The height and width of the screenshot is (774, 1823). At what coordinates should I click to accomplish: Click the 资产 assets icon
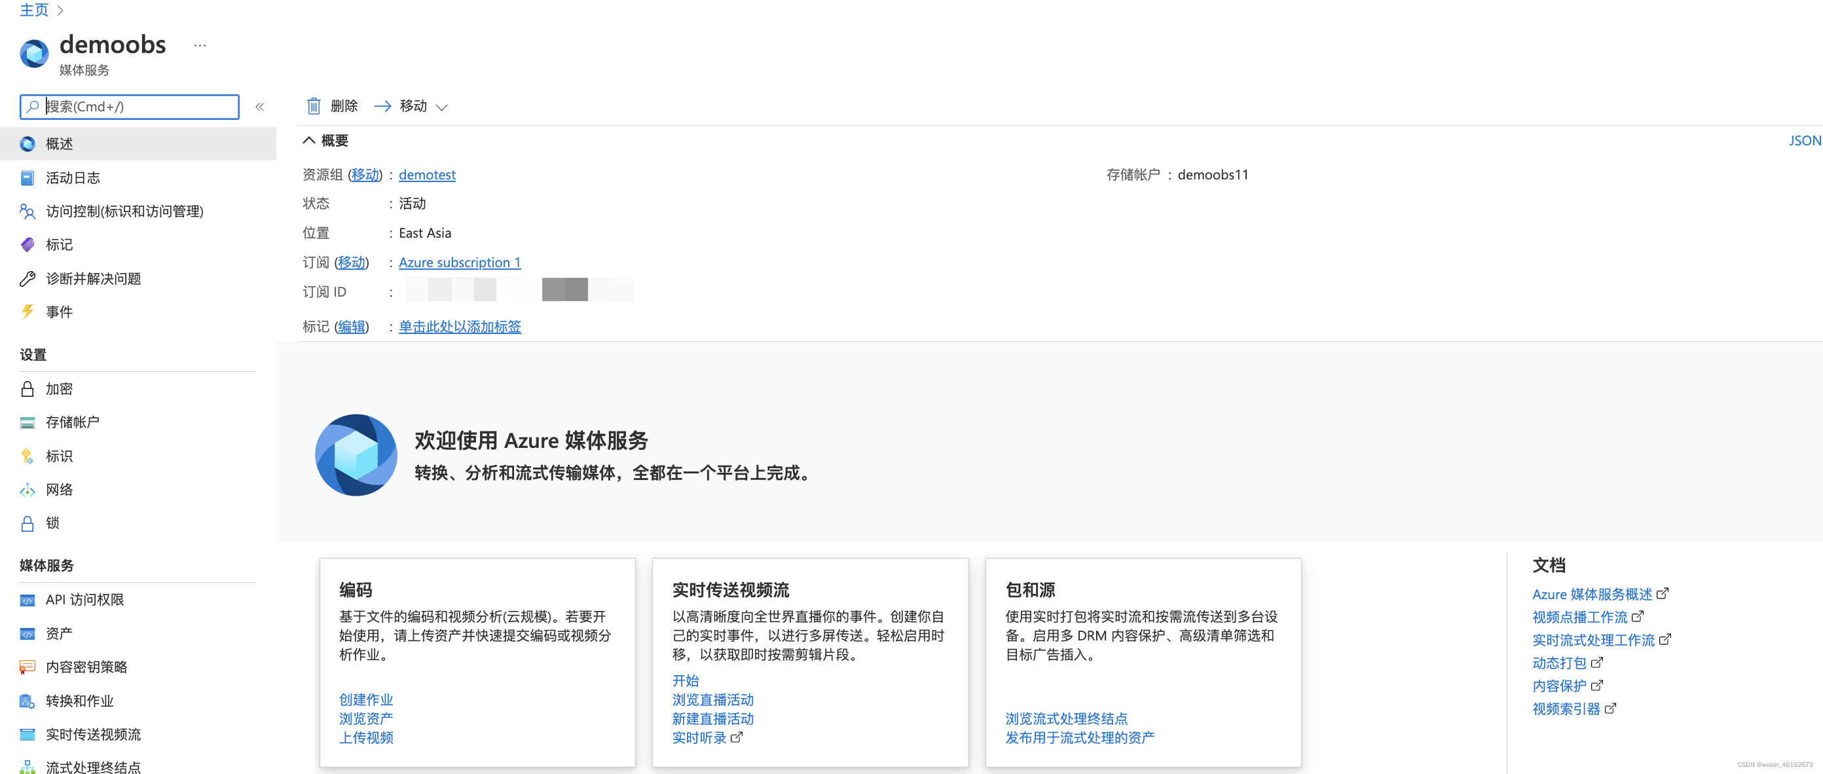(x=28, y=634)
